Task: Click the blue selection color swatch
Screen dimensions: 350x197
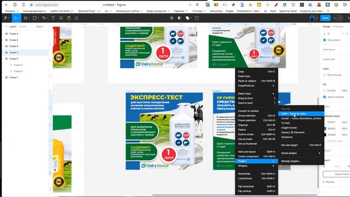Action: [x=325, y=129]
